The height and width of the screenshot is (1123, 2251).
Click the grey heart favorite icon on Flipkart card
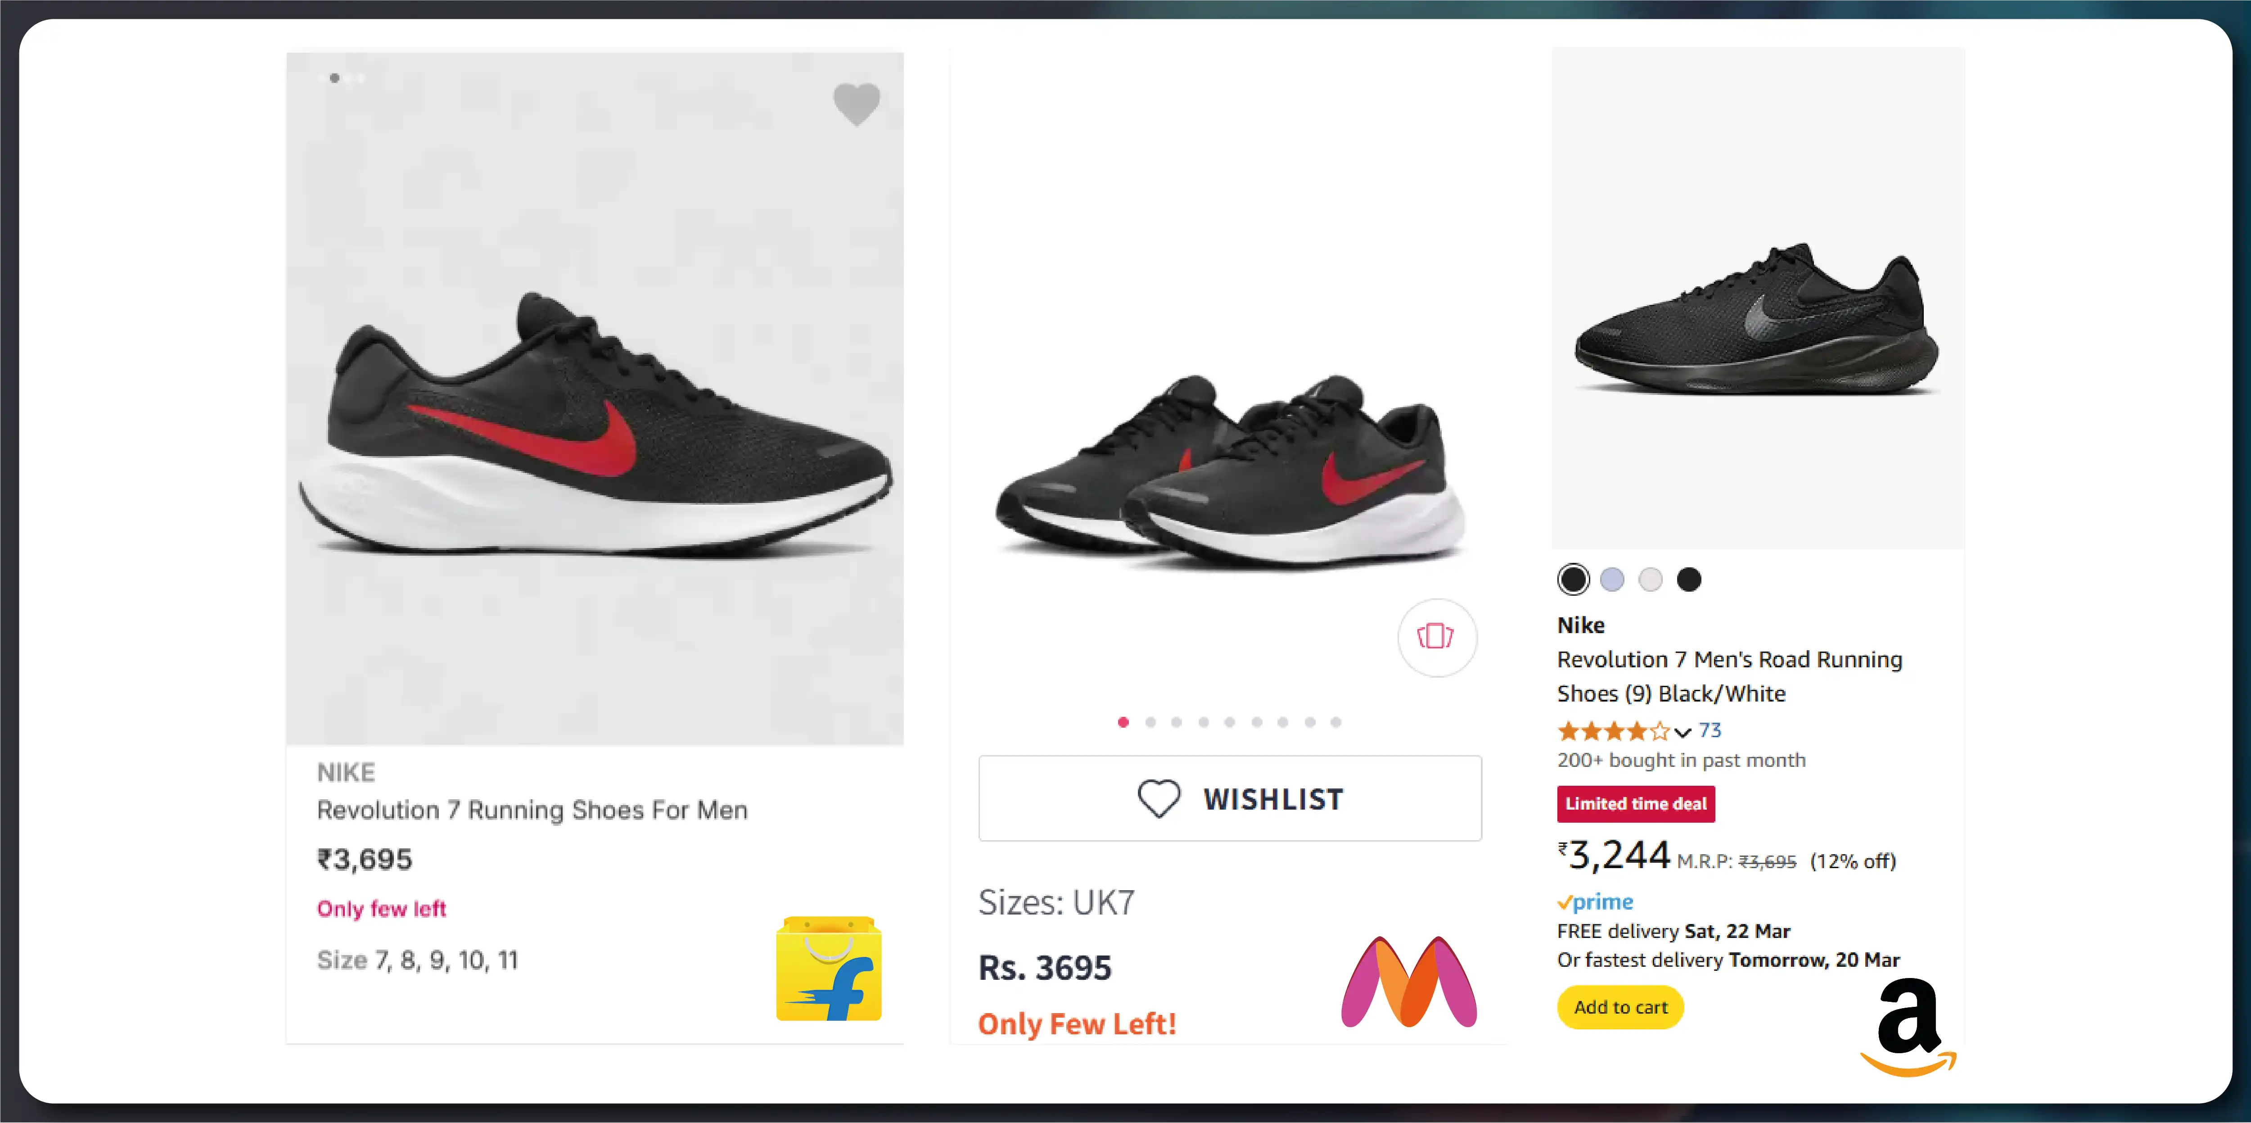click(x=857, y=104)
